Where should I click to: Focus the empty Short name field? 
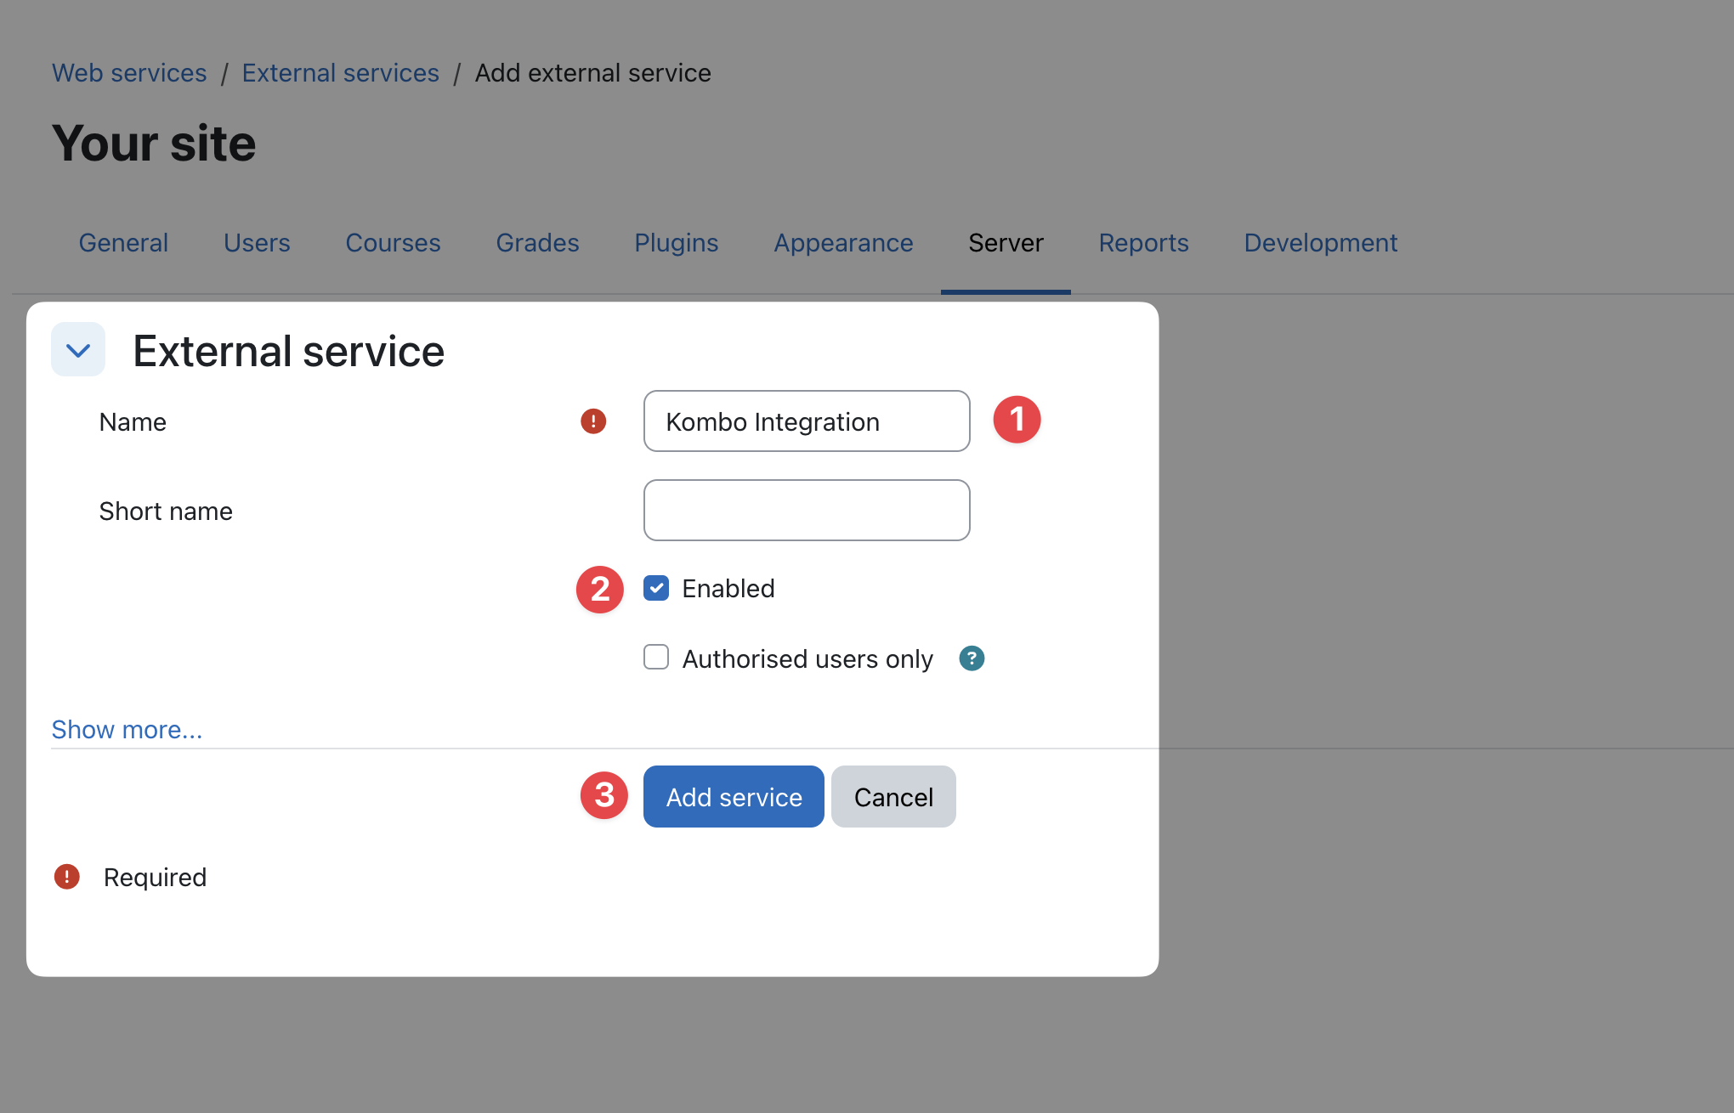(x=807, y=511)
